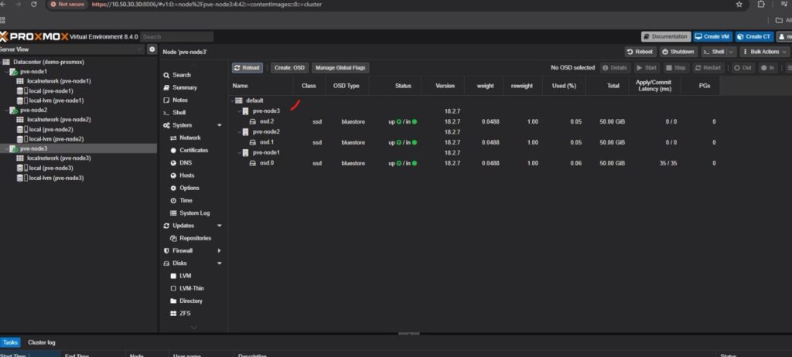Open the Documentation link
Image resolution: width=792 pixels, height=357 pixels.
point(666,37)
